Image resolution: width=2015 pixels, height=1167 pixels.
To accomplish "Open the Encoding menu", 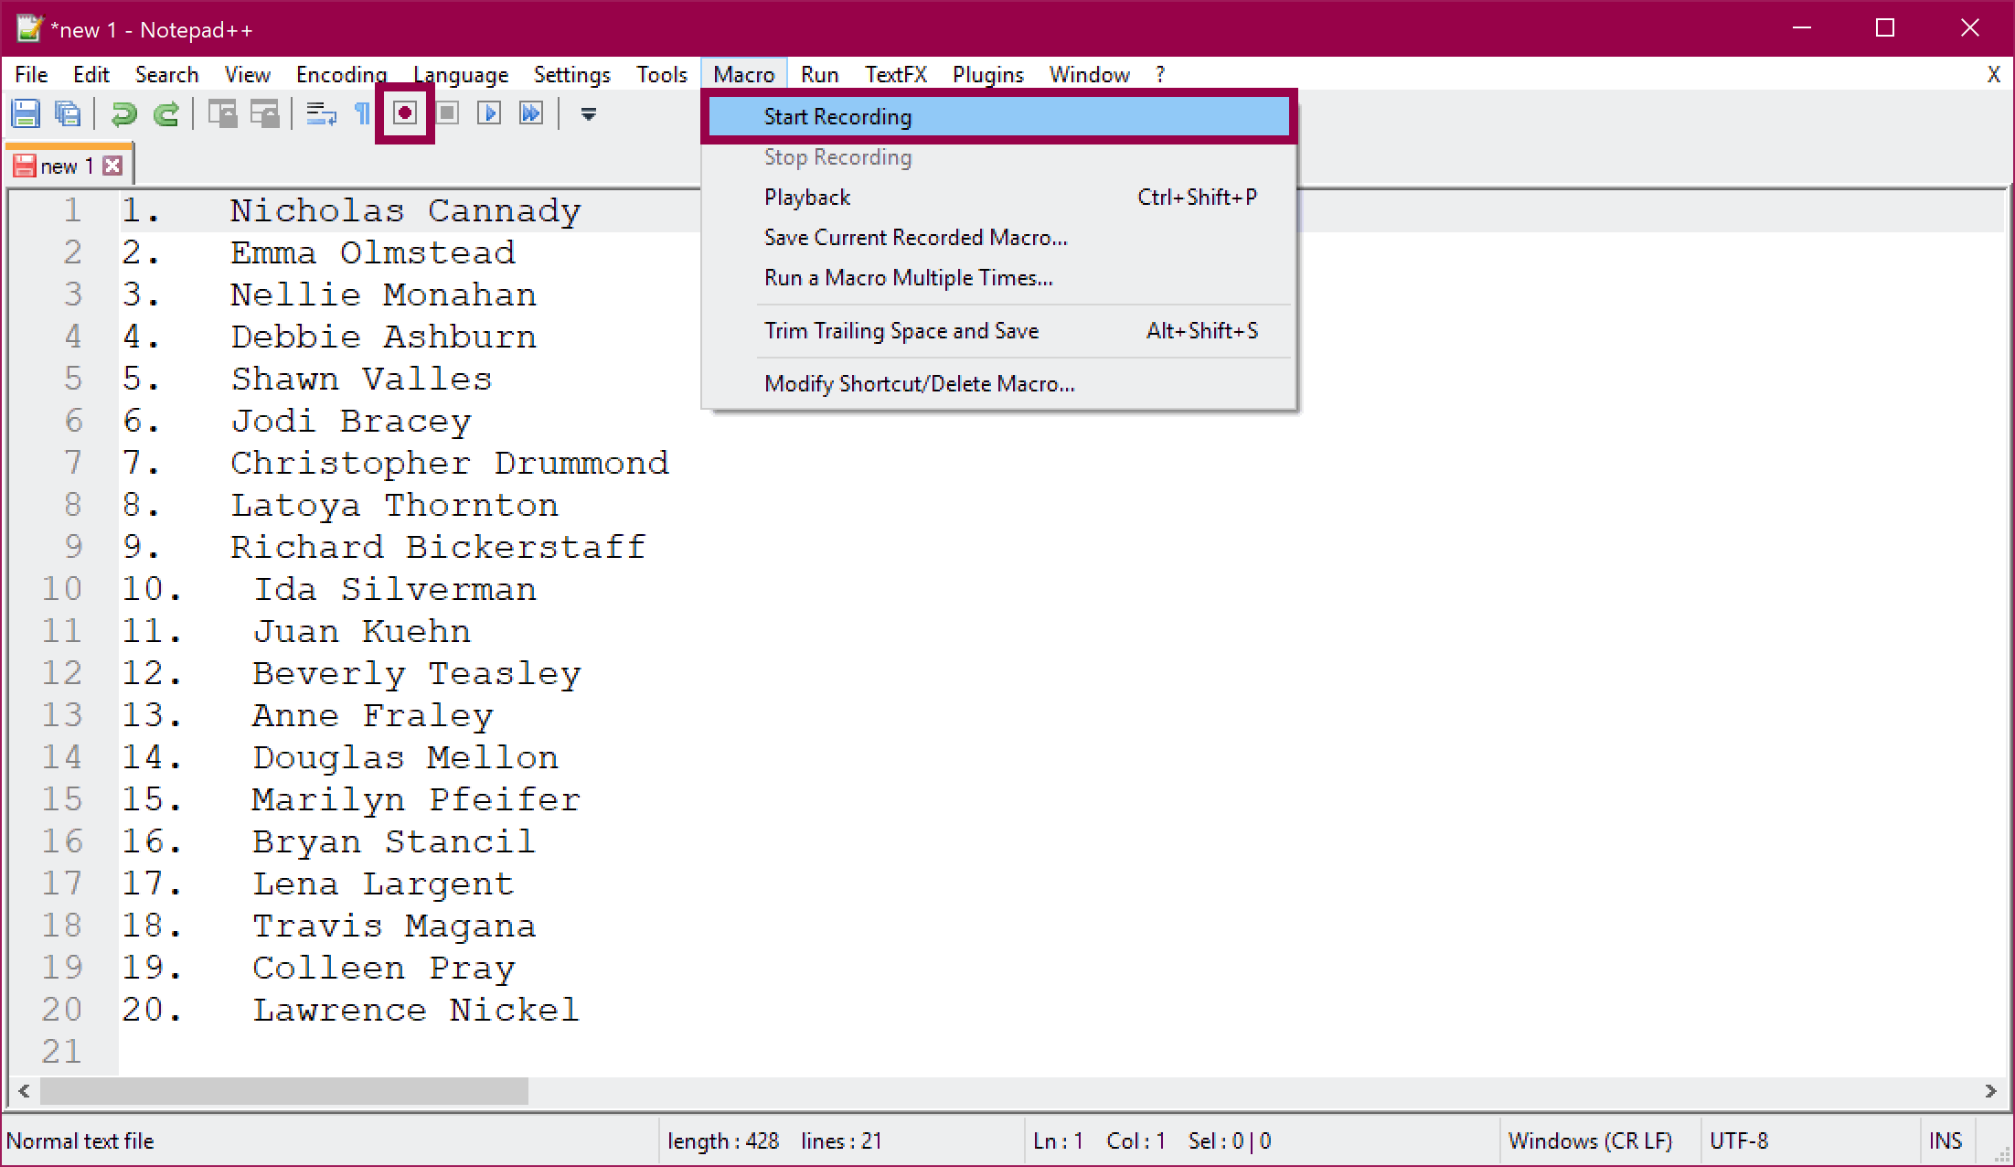I will click(341, 74).
